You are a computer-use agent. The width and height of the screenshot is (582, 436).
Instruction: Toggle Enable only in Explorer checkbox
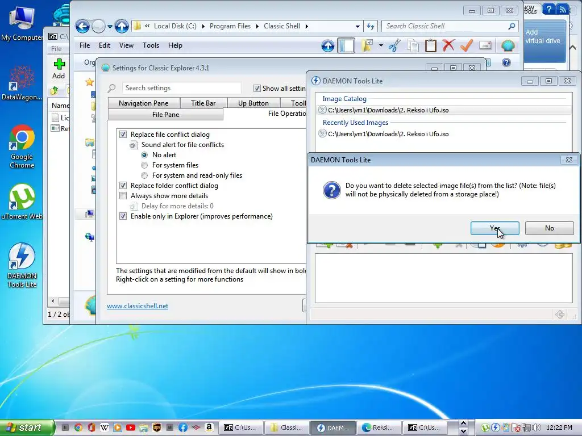123,216
